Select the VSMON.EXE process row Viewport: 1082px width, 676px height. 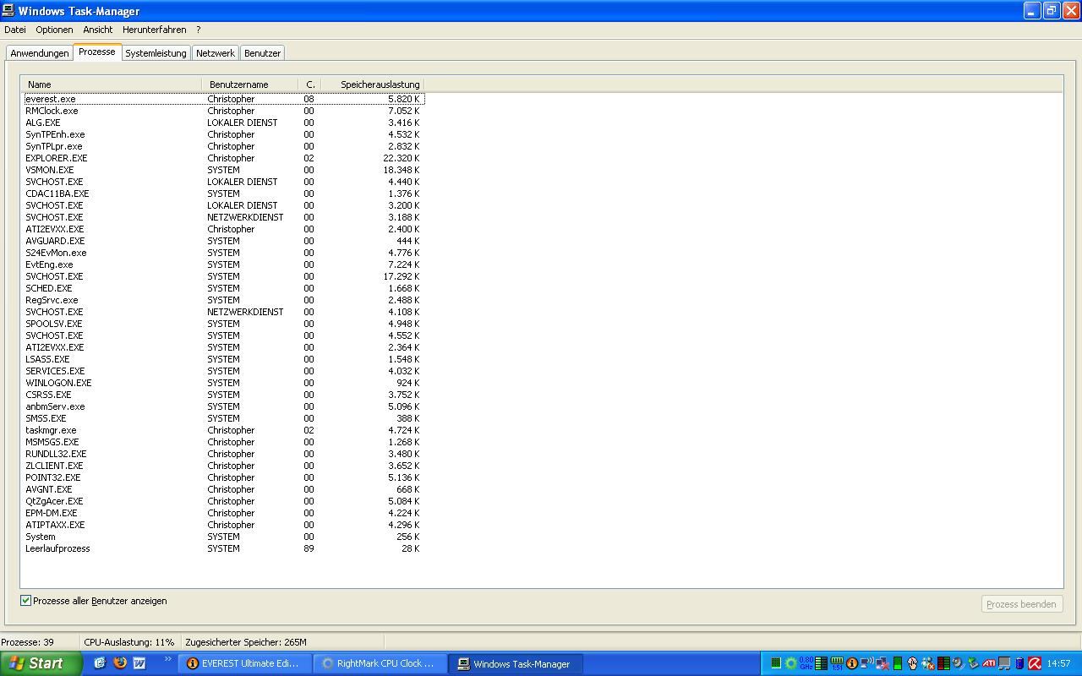coord(223,170)
